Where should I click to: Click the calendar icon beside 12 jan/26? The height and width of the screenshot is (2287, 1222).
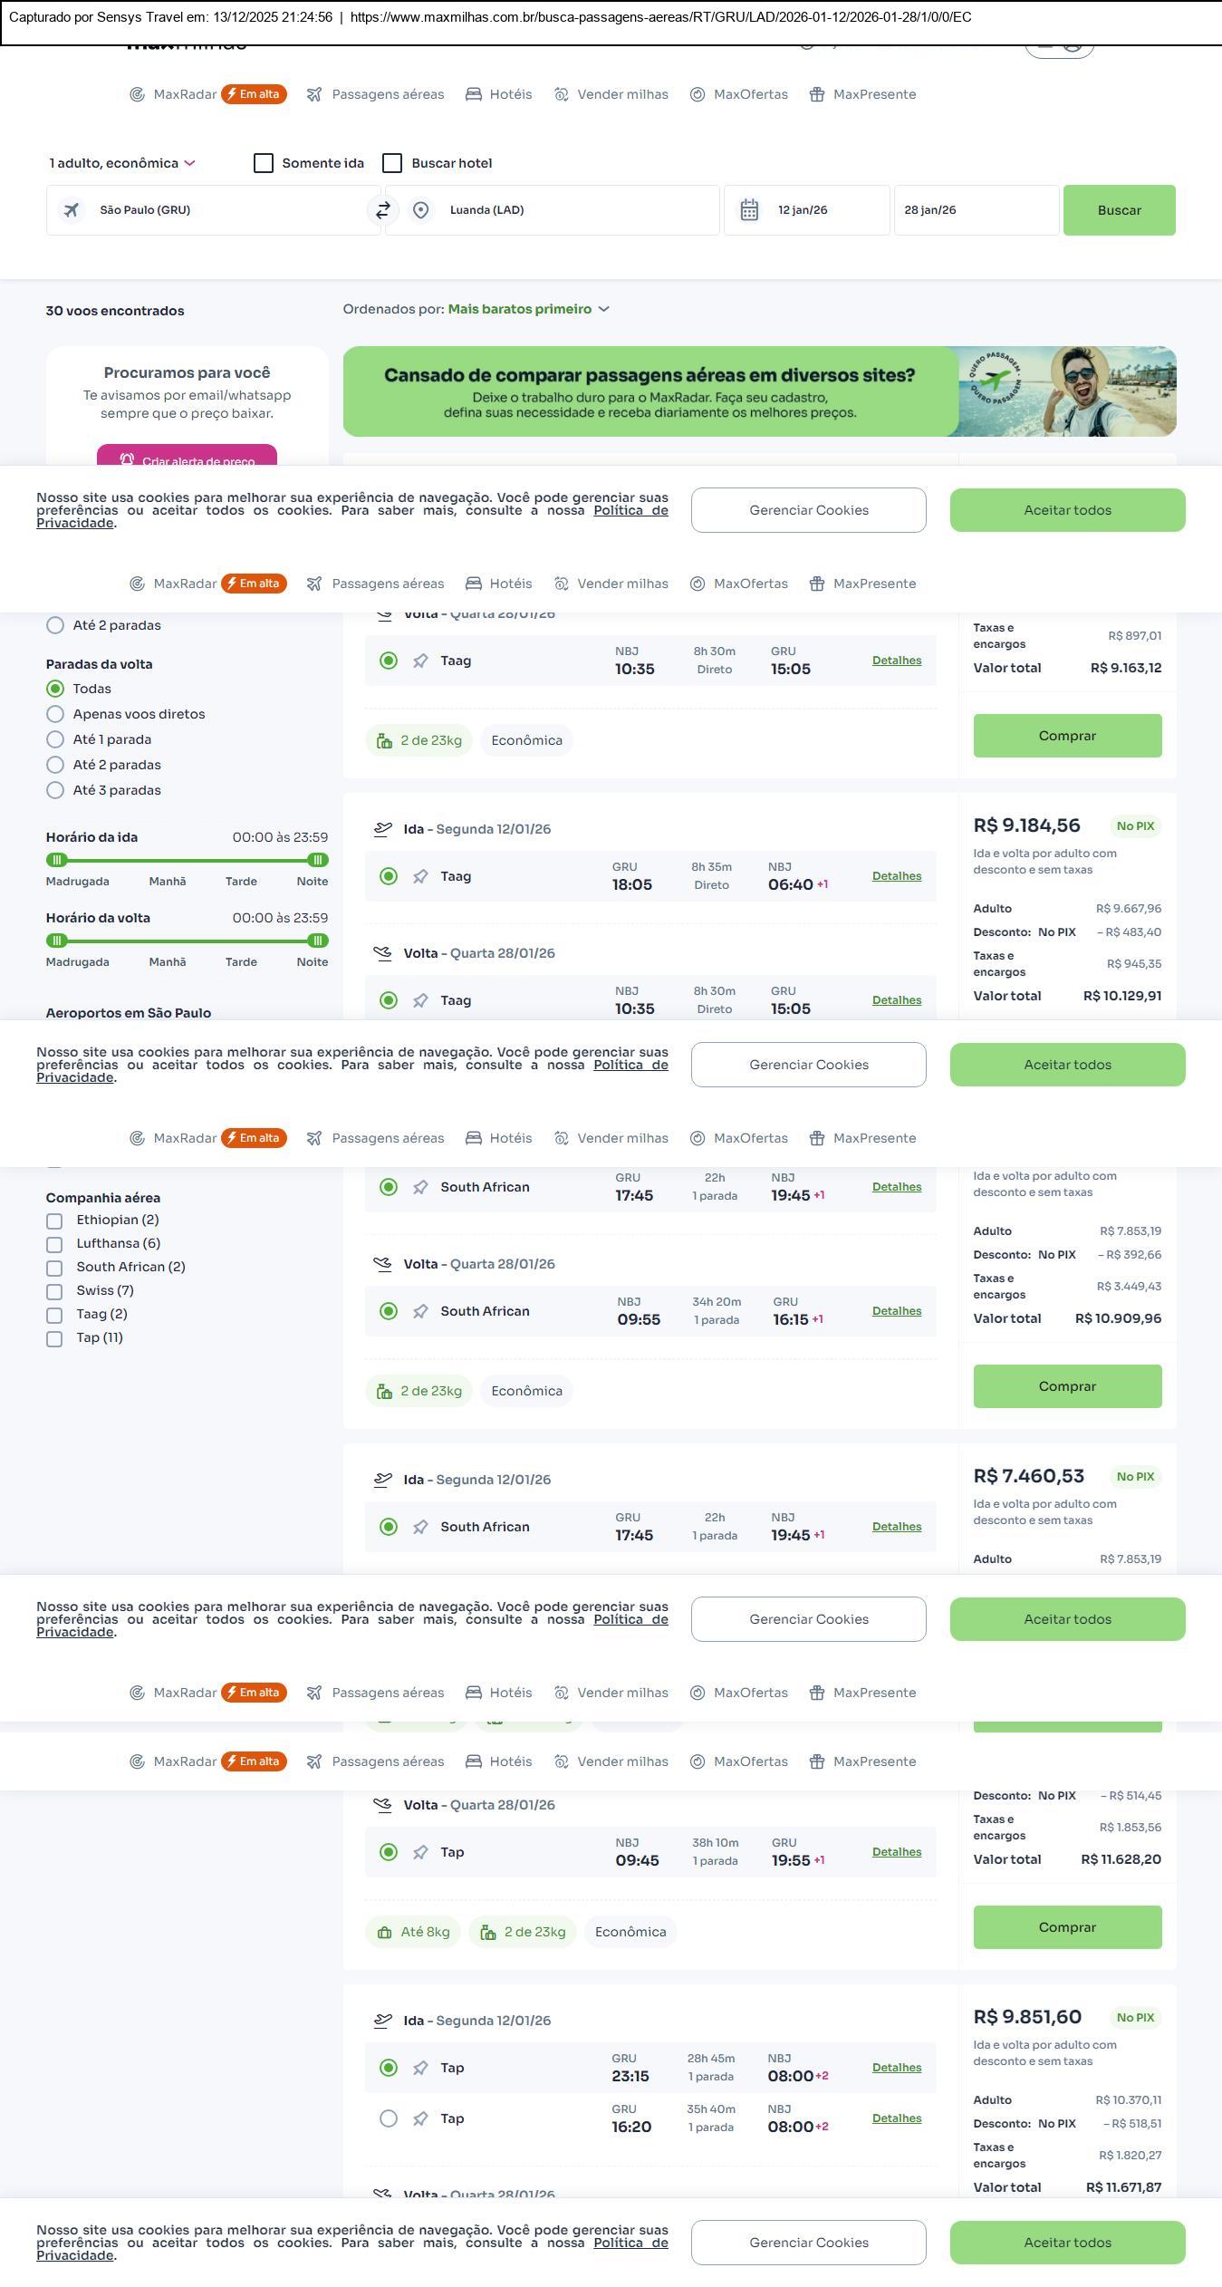749,210
